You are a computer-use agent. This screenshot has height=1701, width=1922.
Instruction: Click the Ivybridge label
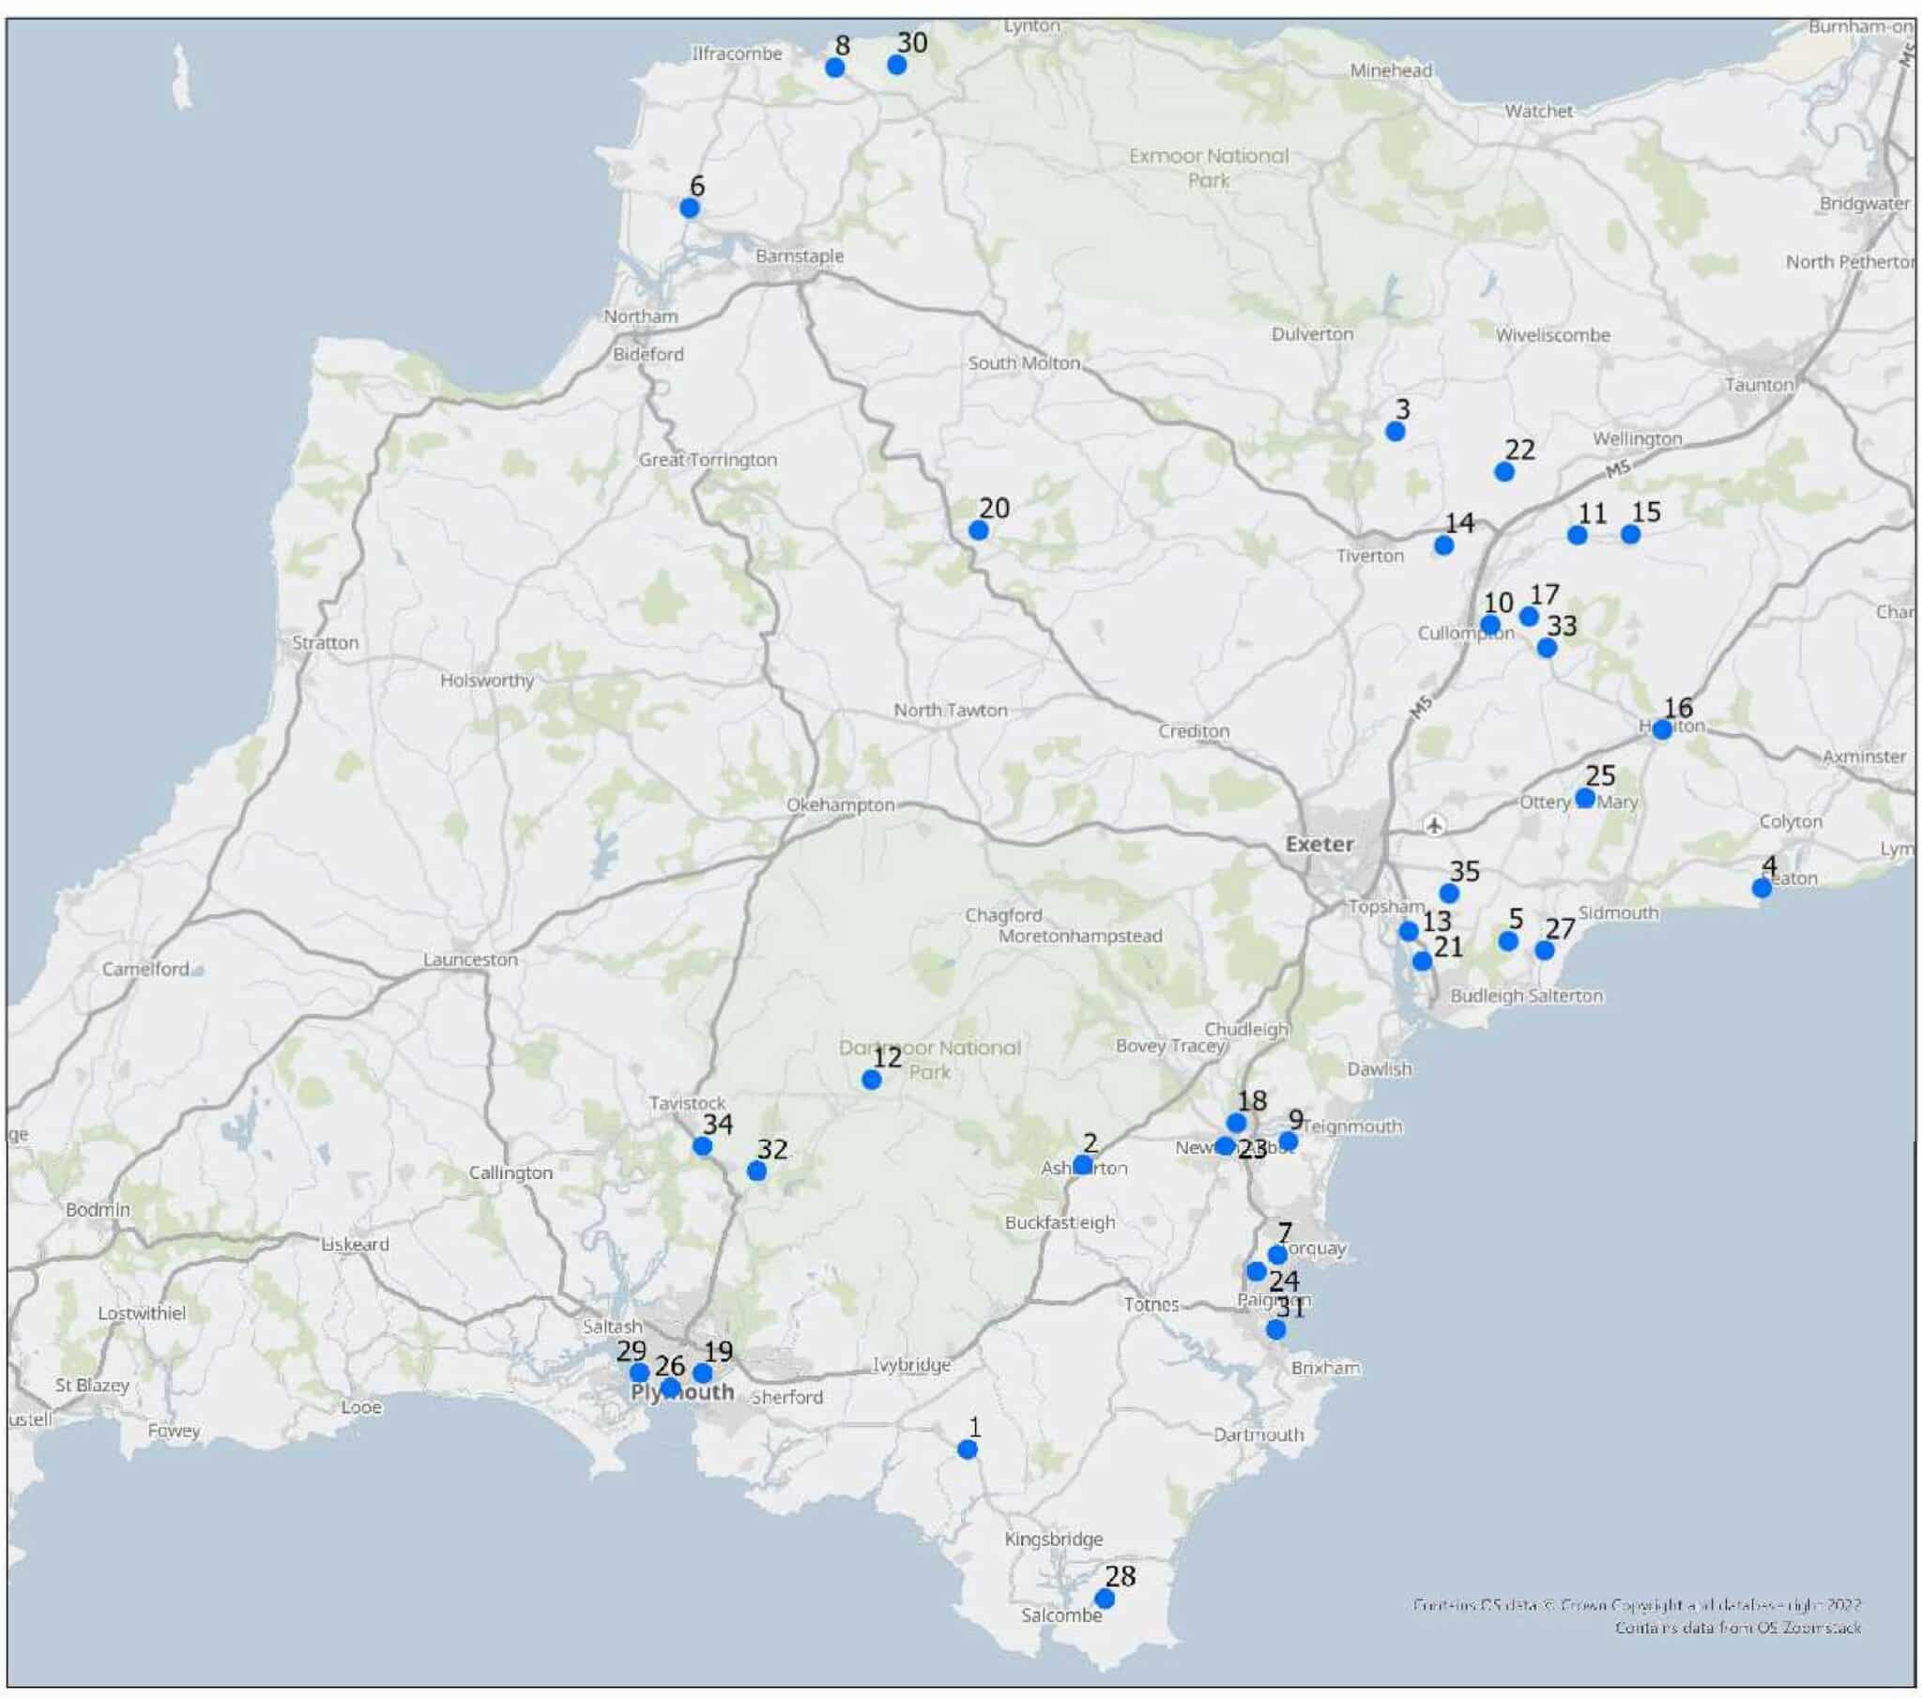click(911, 1364)
